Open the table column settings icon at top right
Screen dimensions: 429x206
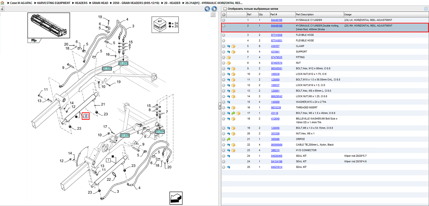pyautogui.click(x=426, y=9)
